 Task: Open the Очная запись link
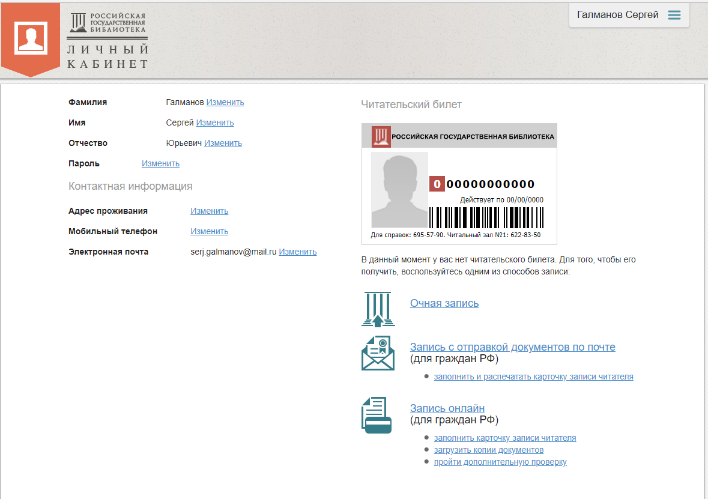444,303
